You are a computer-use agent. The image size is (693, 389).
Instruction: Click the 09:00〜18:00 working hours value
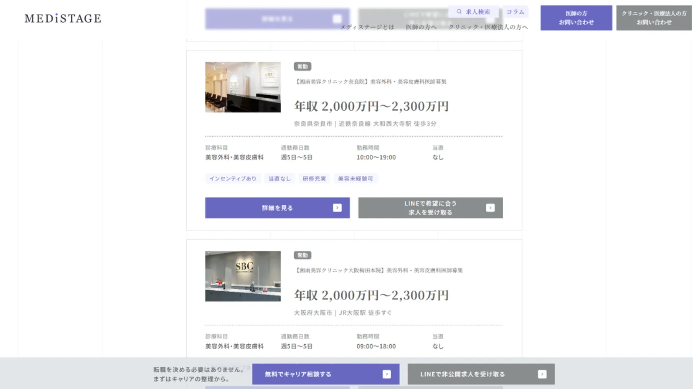[x=376, y=346]
